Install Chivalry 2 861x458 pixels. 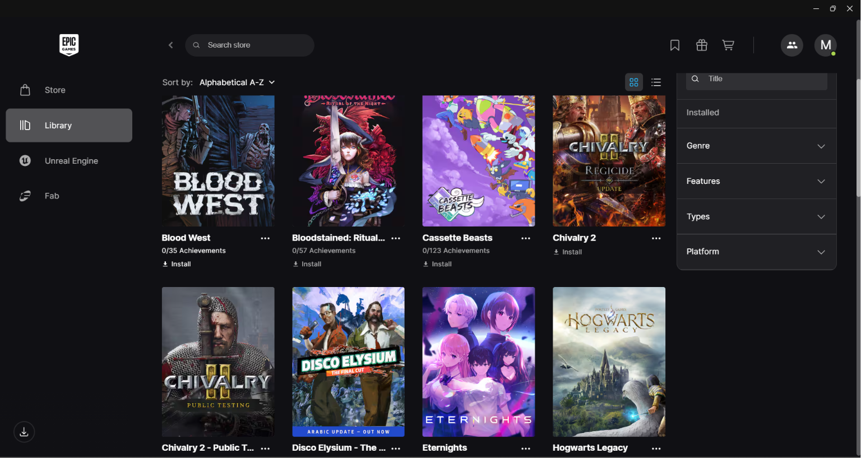pyautogui.click(x=567, y=252)
